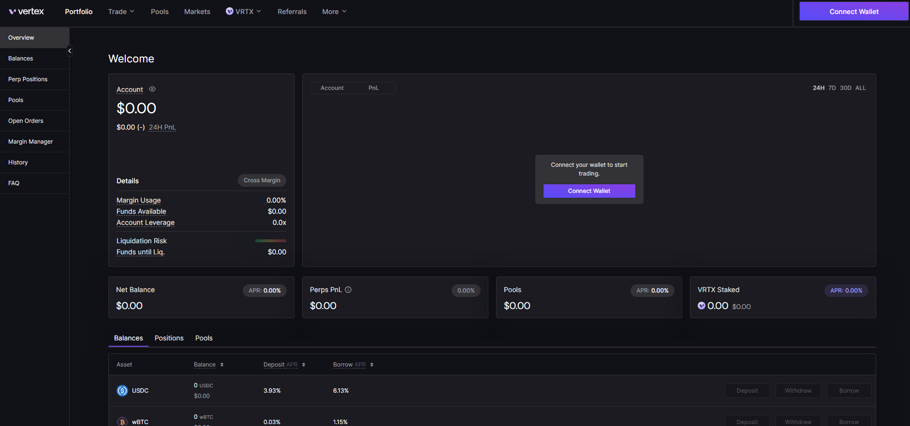Expand the More dropdown menu
Screen dimensions: 910x426
(334, 12)
